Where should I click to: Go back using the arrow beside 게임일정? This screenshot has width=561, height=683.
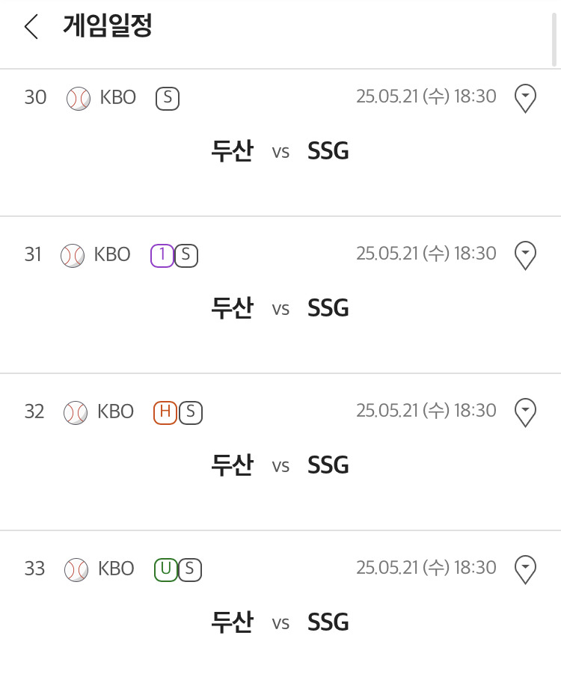point(31,27)
